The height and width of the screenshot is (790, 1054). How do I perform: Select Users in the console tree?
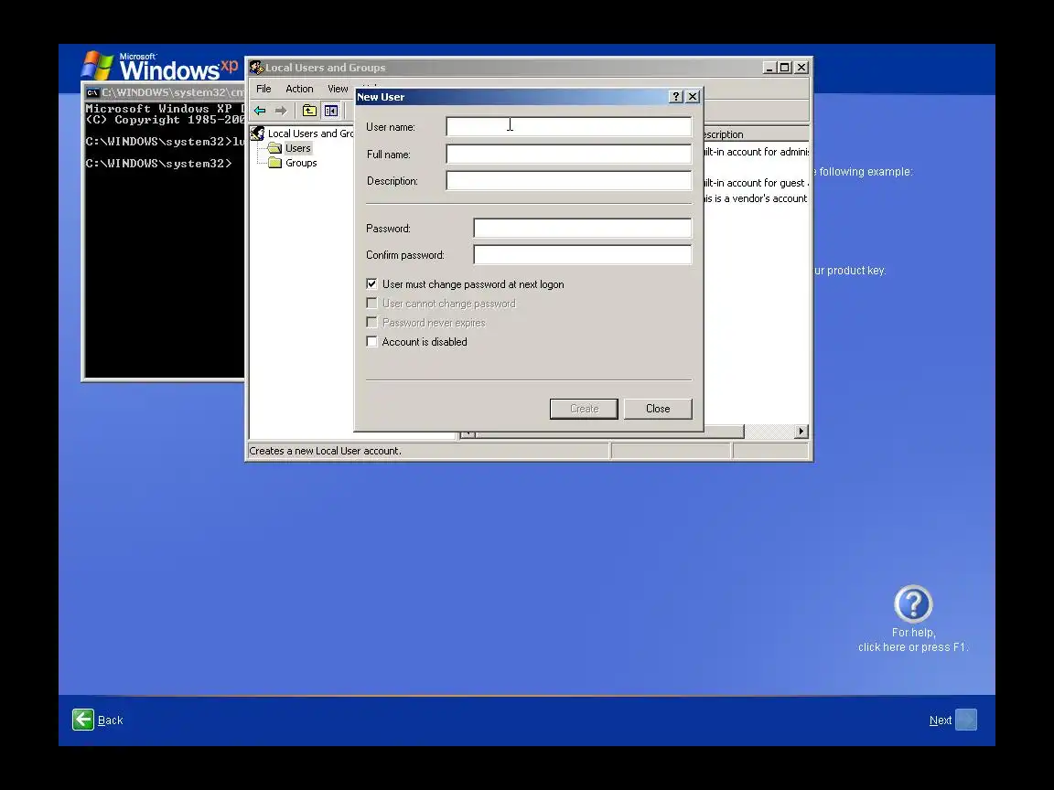coord(297,148)
